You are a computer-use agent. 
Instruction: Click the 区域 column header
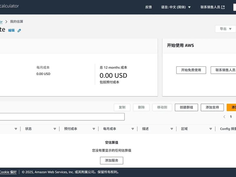184,129
